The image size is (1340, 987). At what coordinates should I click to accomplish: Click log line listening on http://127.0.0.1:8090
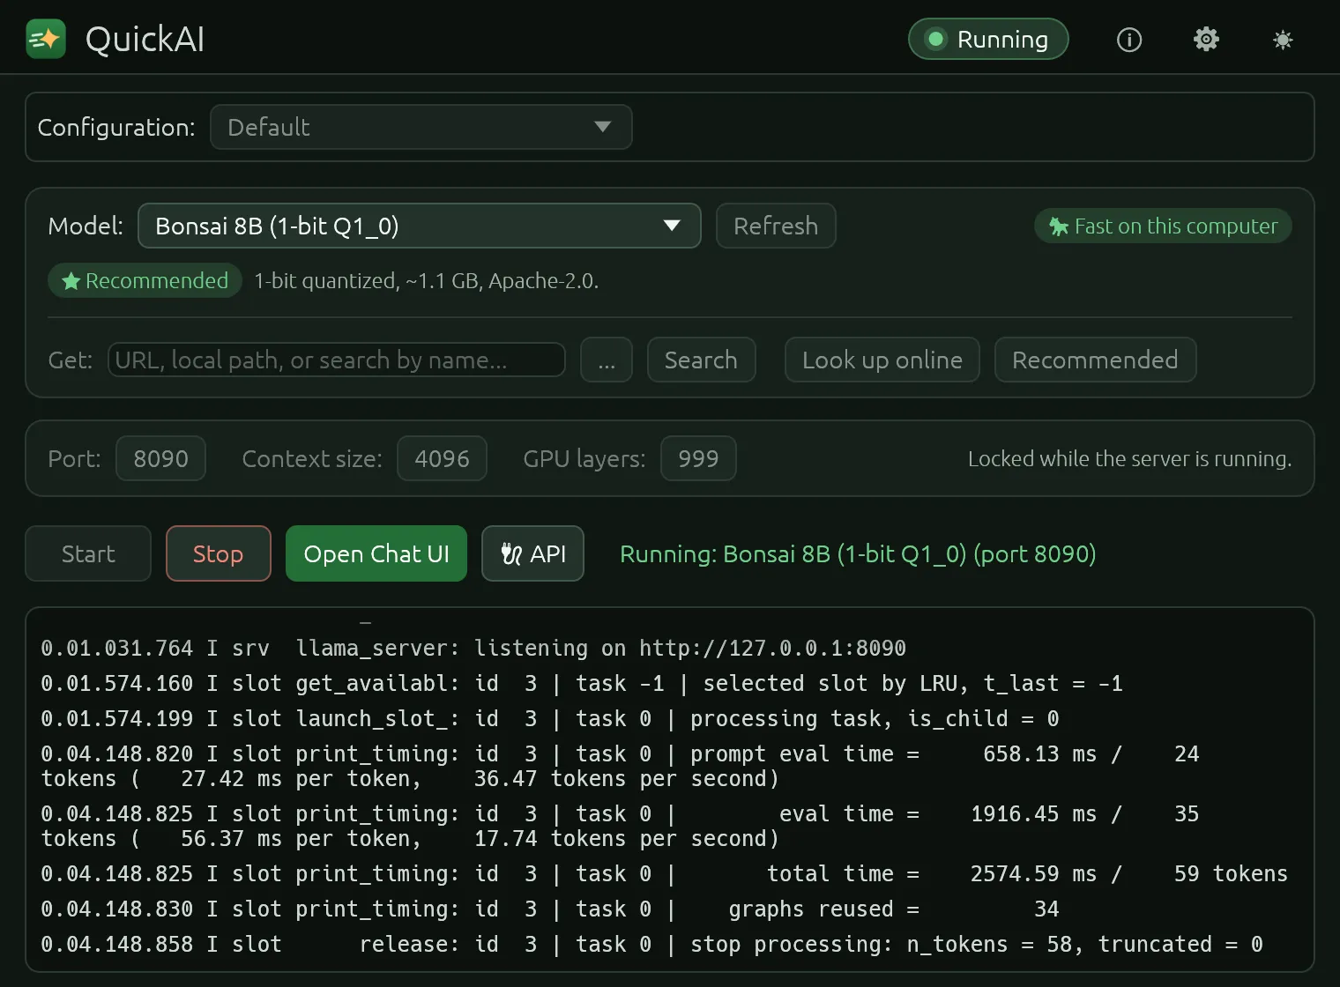click(473, 649)
